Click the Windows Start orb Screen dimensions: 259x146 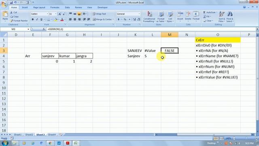point(5,143)
